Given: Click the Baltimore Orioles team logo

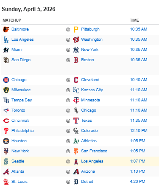Looking at the screenshot, I should 6,29.
